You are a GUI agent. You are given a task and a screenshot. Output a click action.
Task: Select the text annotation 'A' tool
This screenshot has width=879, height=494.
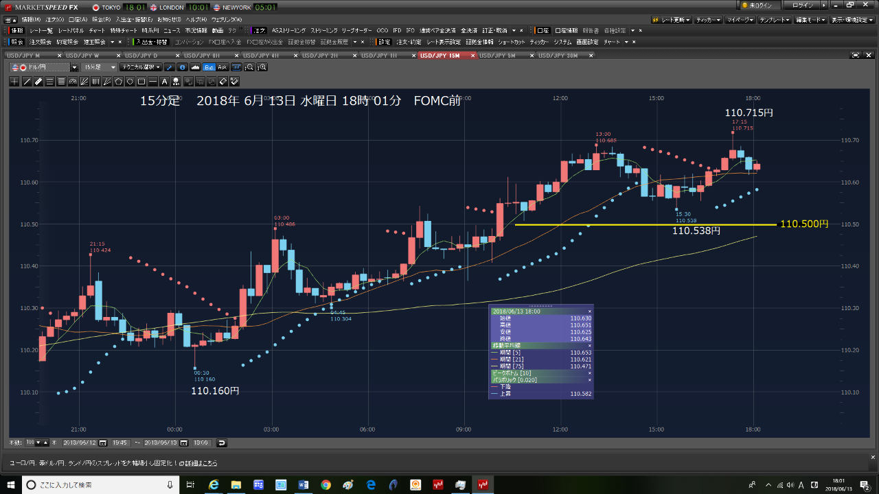(x=165, y=82)
